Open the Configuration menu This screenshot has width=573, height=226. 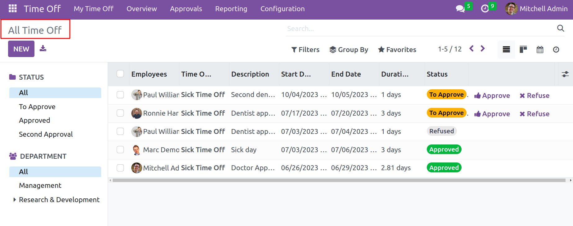[282, 9]
